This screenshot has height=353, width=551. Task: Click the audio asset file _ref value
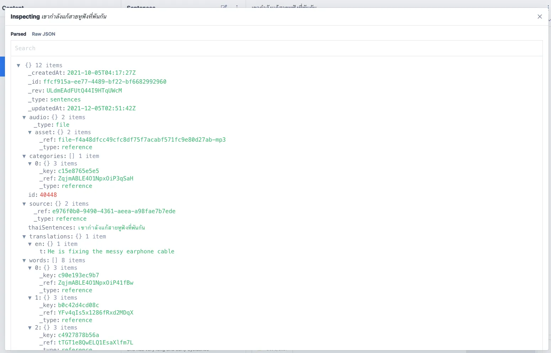142,140
